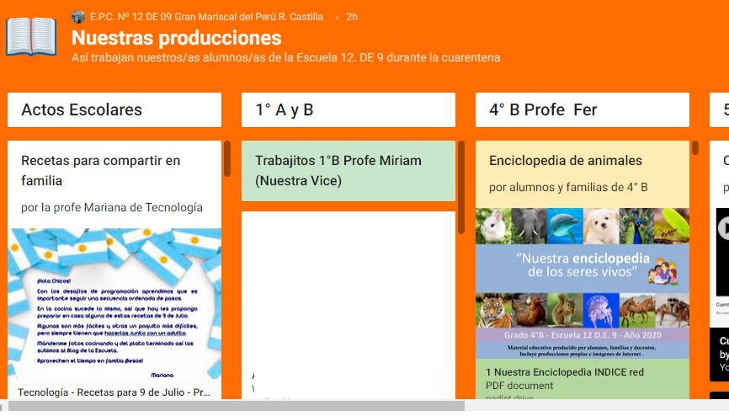Viewport: 729px width, 416px height.
Task: Select the 1° A y B column header
Action: pyautogui.click(x=349, y=109)
